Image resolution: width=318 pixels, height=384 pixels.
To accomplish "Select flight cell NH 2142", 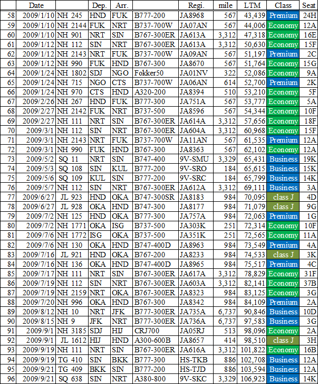I will [x=72, y=111].
